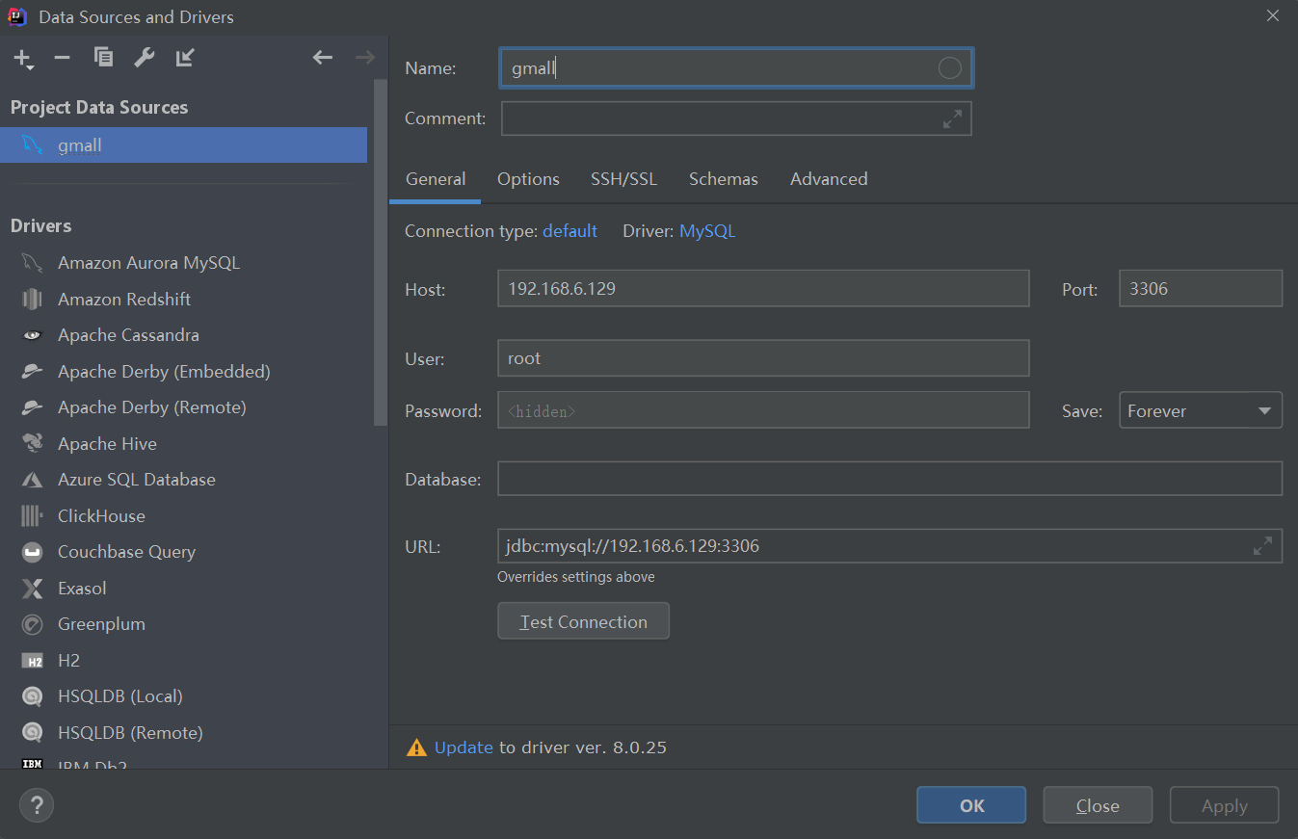Open the Save password dropdown showing Forever
This screenshot has width=1298, height=839.
(x=1200, y=411)
